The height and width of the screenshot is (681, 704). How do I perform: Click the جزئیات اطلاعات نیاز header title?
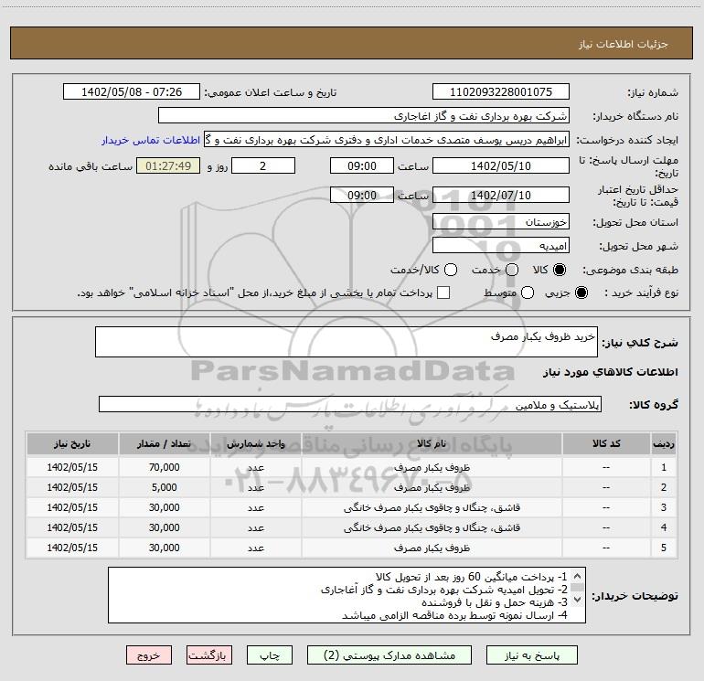click(x=624, y=44)
